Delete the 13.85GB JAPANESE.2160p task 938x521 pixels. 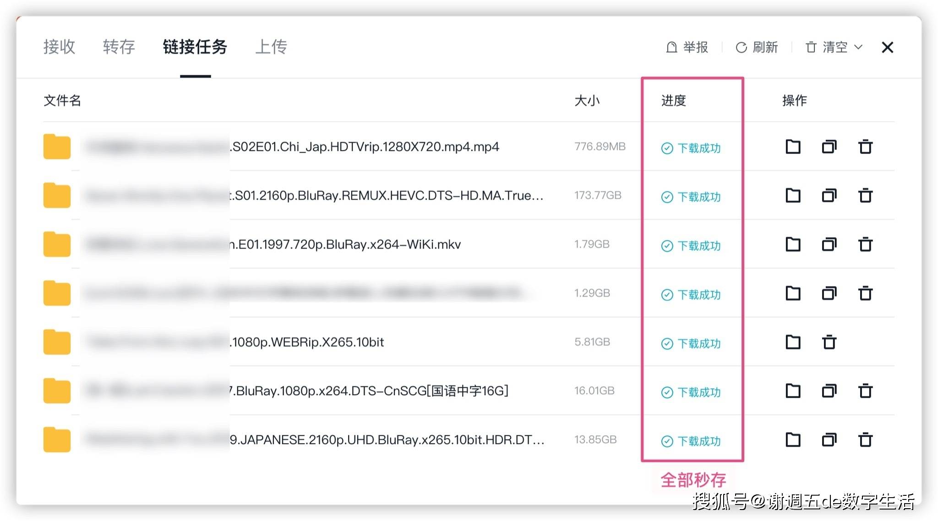(x=865, y=440)
